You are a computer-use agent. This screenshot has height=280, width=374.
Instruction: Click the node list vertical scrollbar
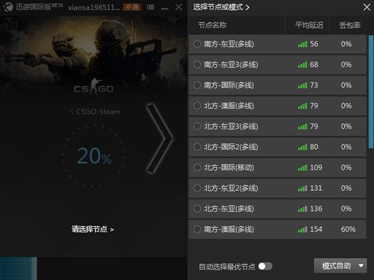(x=371, y=92)
